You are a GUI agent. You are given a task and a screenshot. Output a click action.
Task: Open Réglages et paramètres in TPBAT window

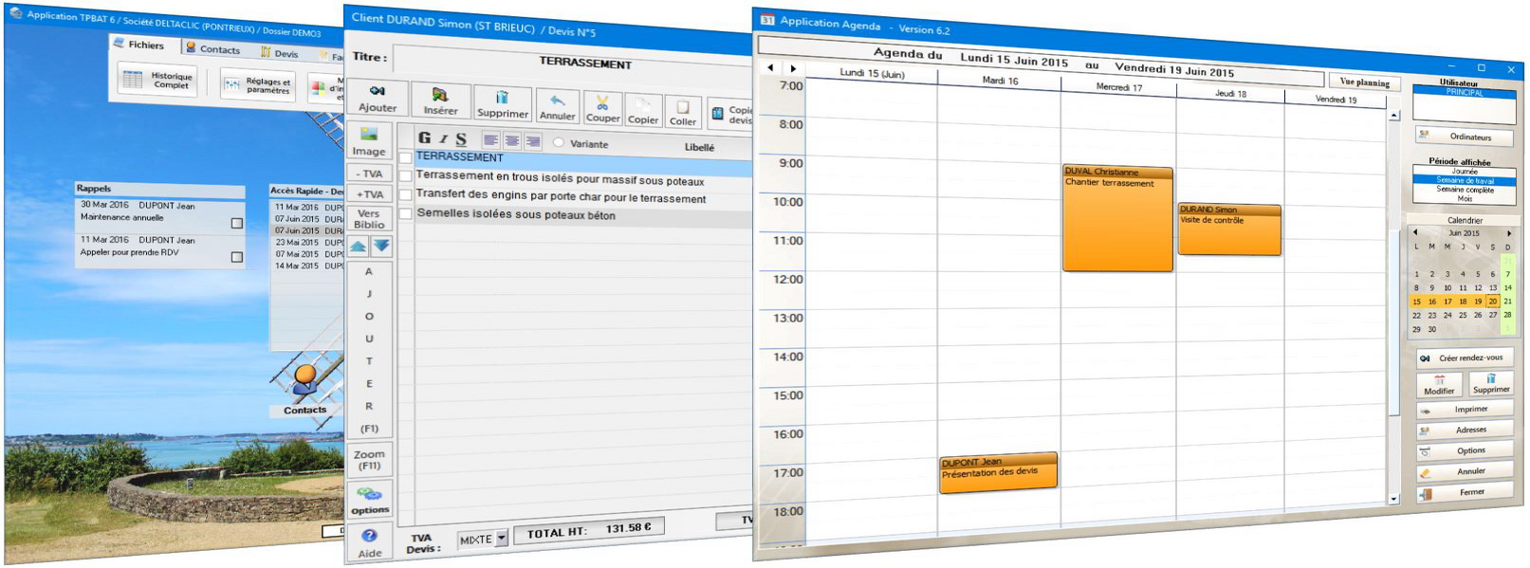click(257, 84)
